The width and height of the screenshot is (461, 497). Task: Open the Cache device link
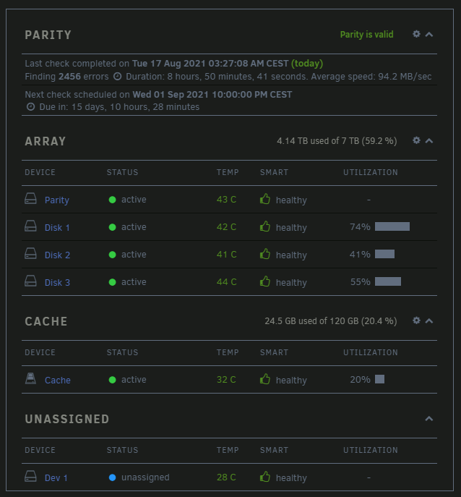(x=58, y=380)
